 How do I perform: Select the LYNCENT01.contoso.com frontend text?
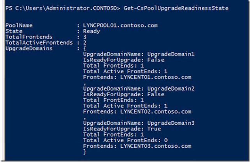pos(156,77)
